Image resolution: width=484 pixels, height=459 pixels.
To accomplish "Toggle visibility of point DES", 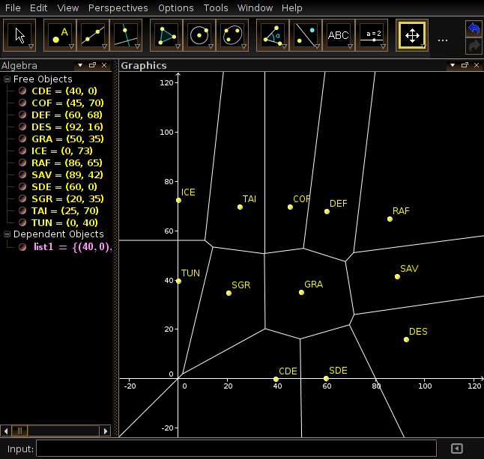I will pyautogui.click(x=22, y=127).
